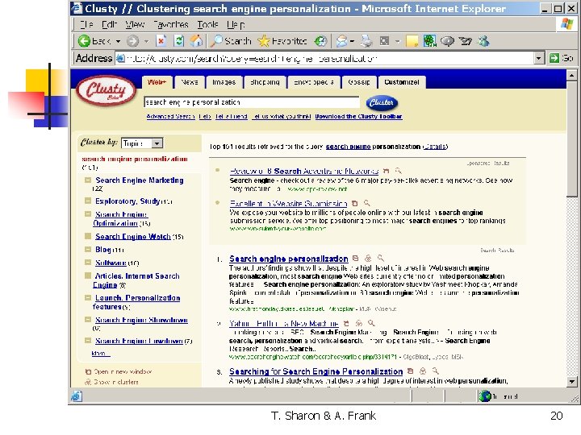Screen dimensions: 581x435
Task: Expand Articles, Internet Search Engine cluster
Action: pyautogui.click(x=88, y=275)
